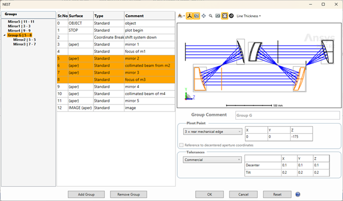Screen dimensions: 343x201
Task: Select Mirror4 | 9 - 9 in Groups tree
Action: point(19,31)
